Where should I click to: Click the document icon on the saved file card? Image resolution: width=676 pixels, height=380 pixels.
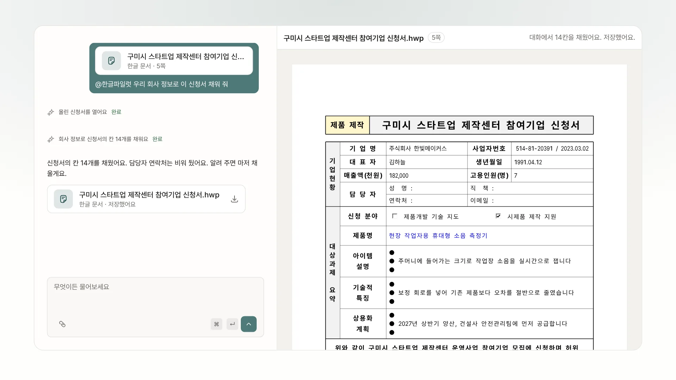(x=63, y=199)
